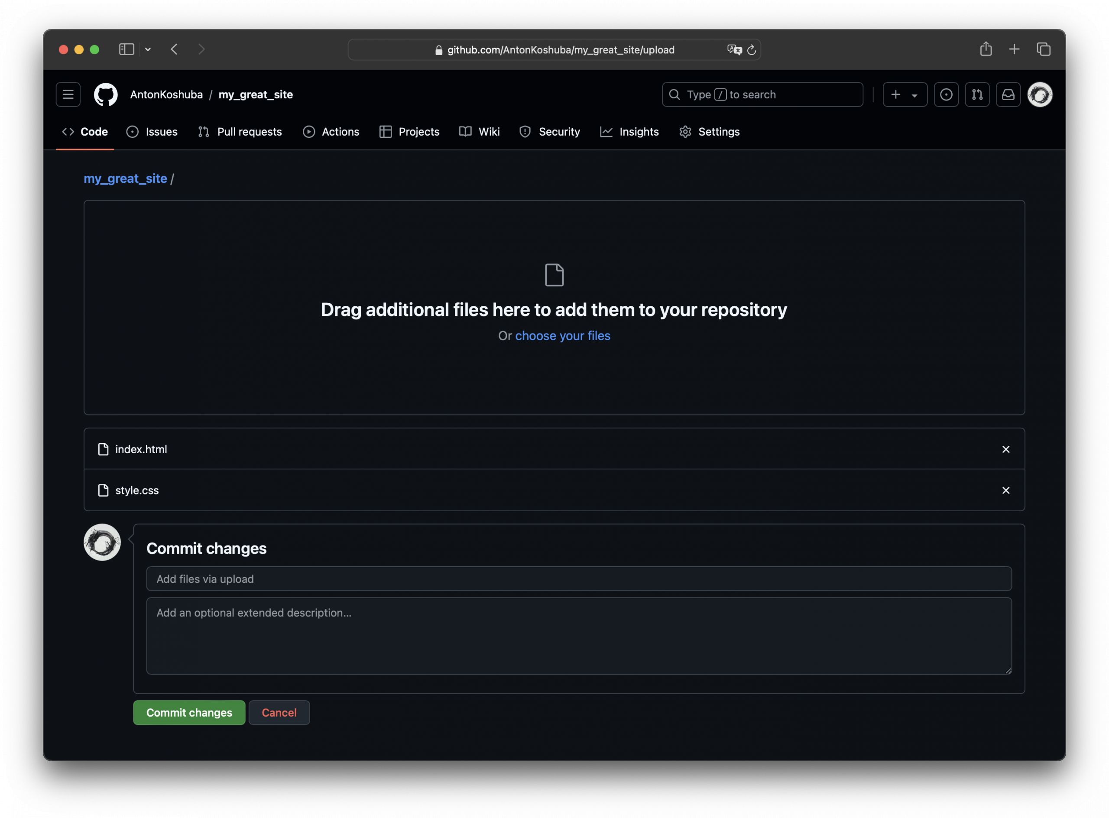The width and height of the screenshot is (1109, 818).
Task: Remove style.css from the upload list
Action: (1005, 490)
